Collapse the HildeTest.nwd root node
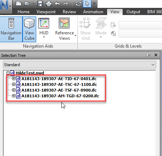Screen dimensions: 162x156 click(8, 73)
